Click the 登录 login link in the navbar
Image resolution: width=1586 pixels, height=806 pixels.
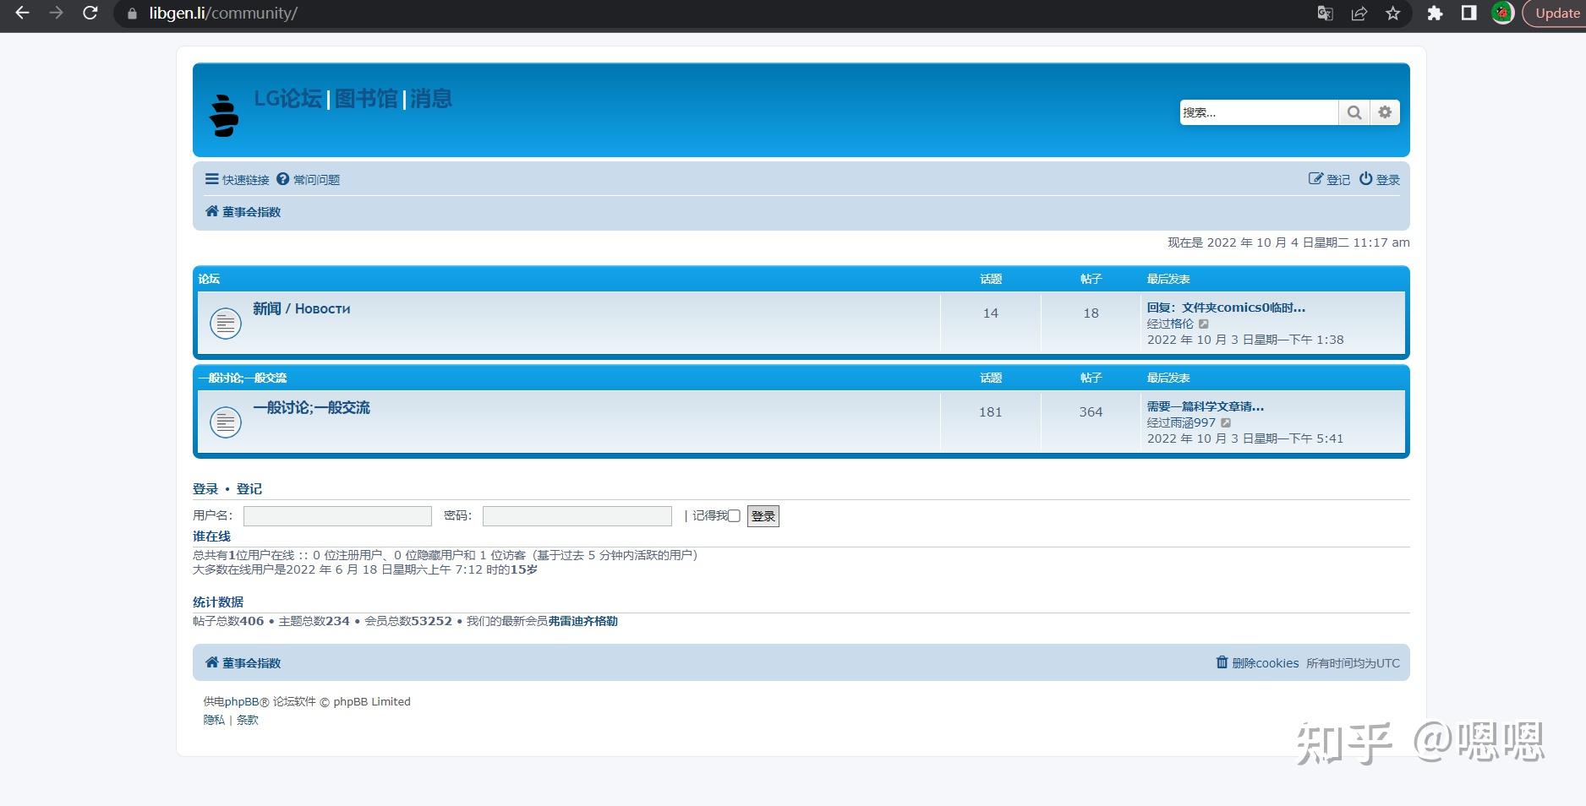[1379, 180]
